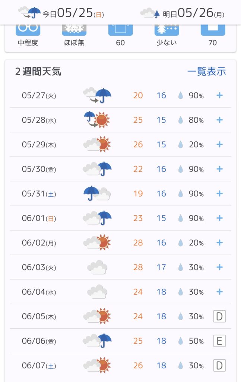Click the rain-to-sun icon for 05/28
The image size is (241, 382).
(x=97, y=120)
